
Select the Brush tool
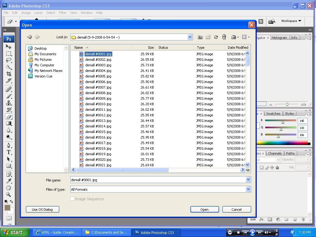coord(8,96)
